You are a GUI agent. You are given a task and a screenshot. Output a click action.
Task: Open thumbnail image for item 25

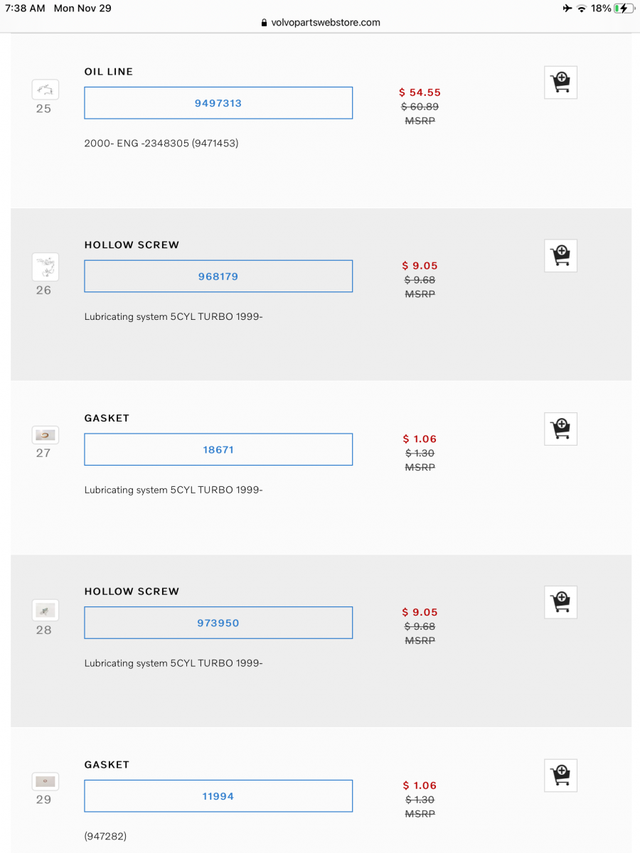pos(45,90)
